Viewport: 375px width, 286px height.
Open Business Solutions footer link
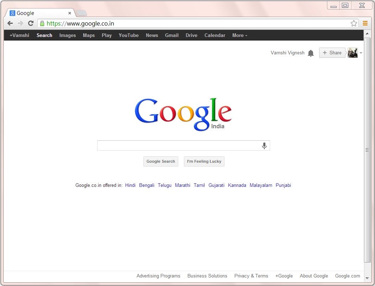[x=207, y=276]
